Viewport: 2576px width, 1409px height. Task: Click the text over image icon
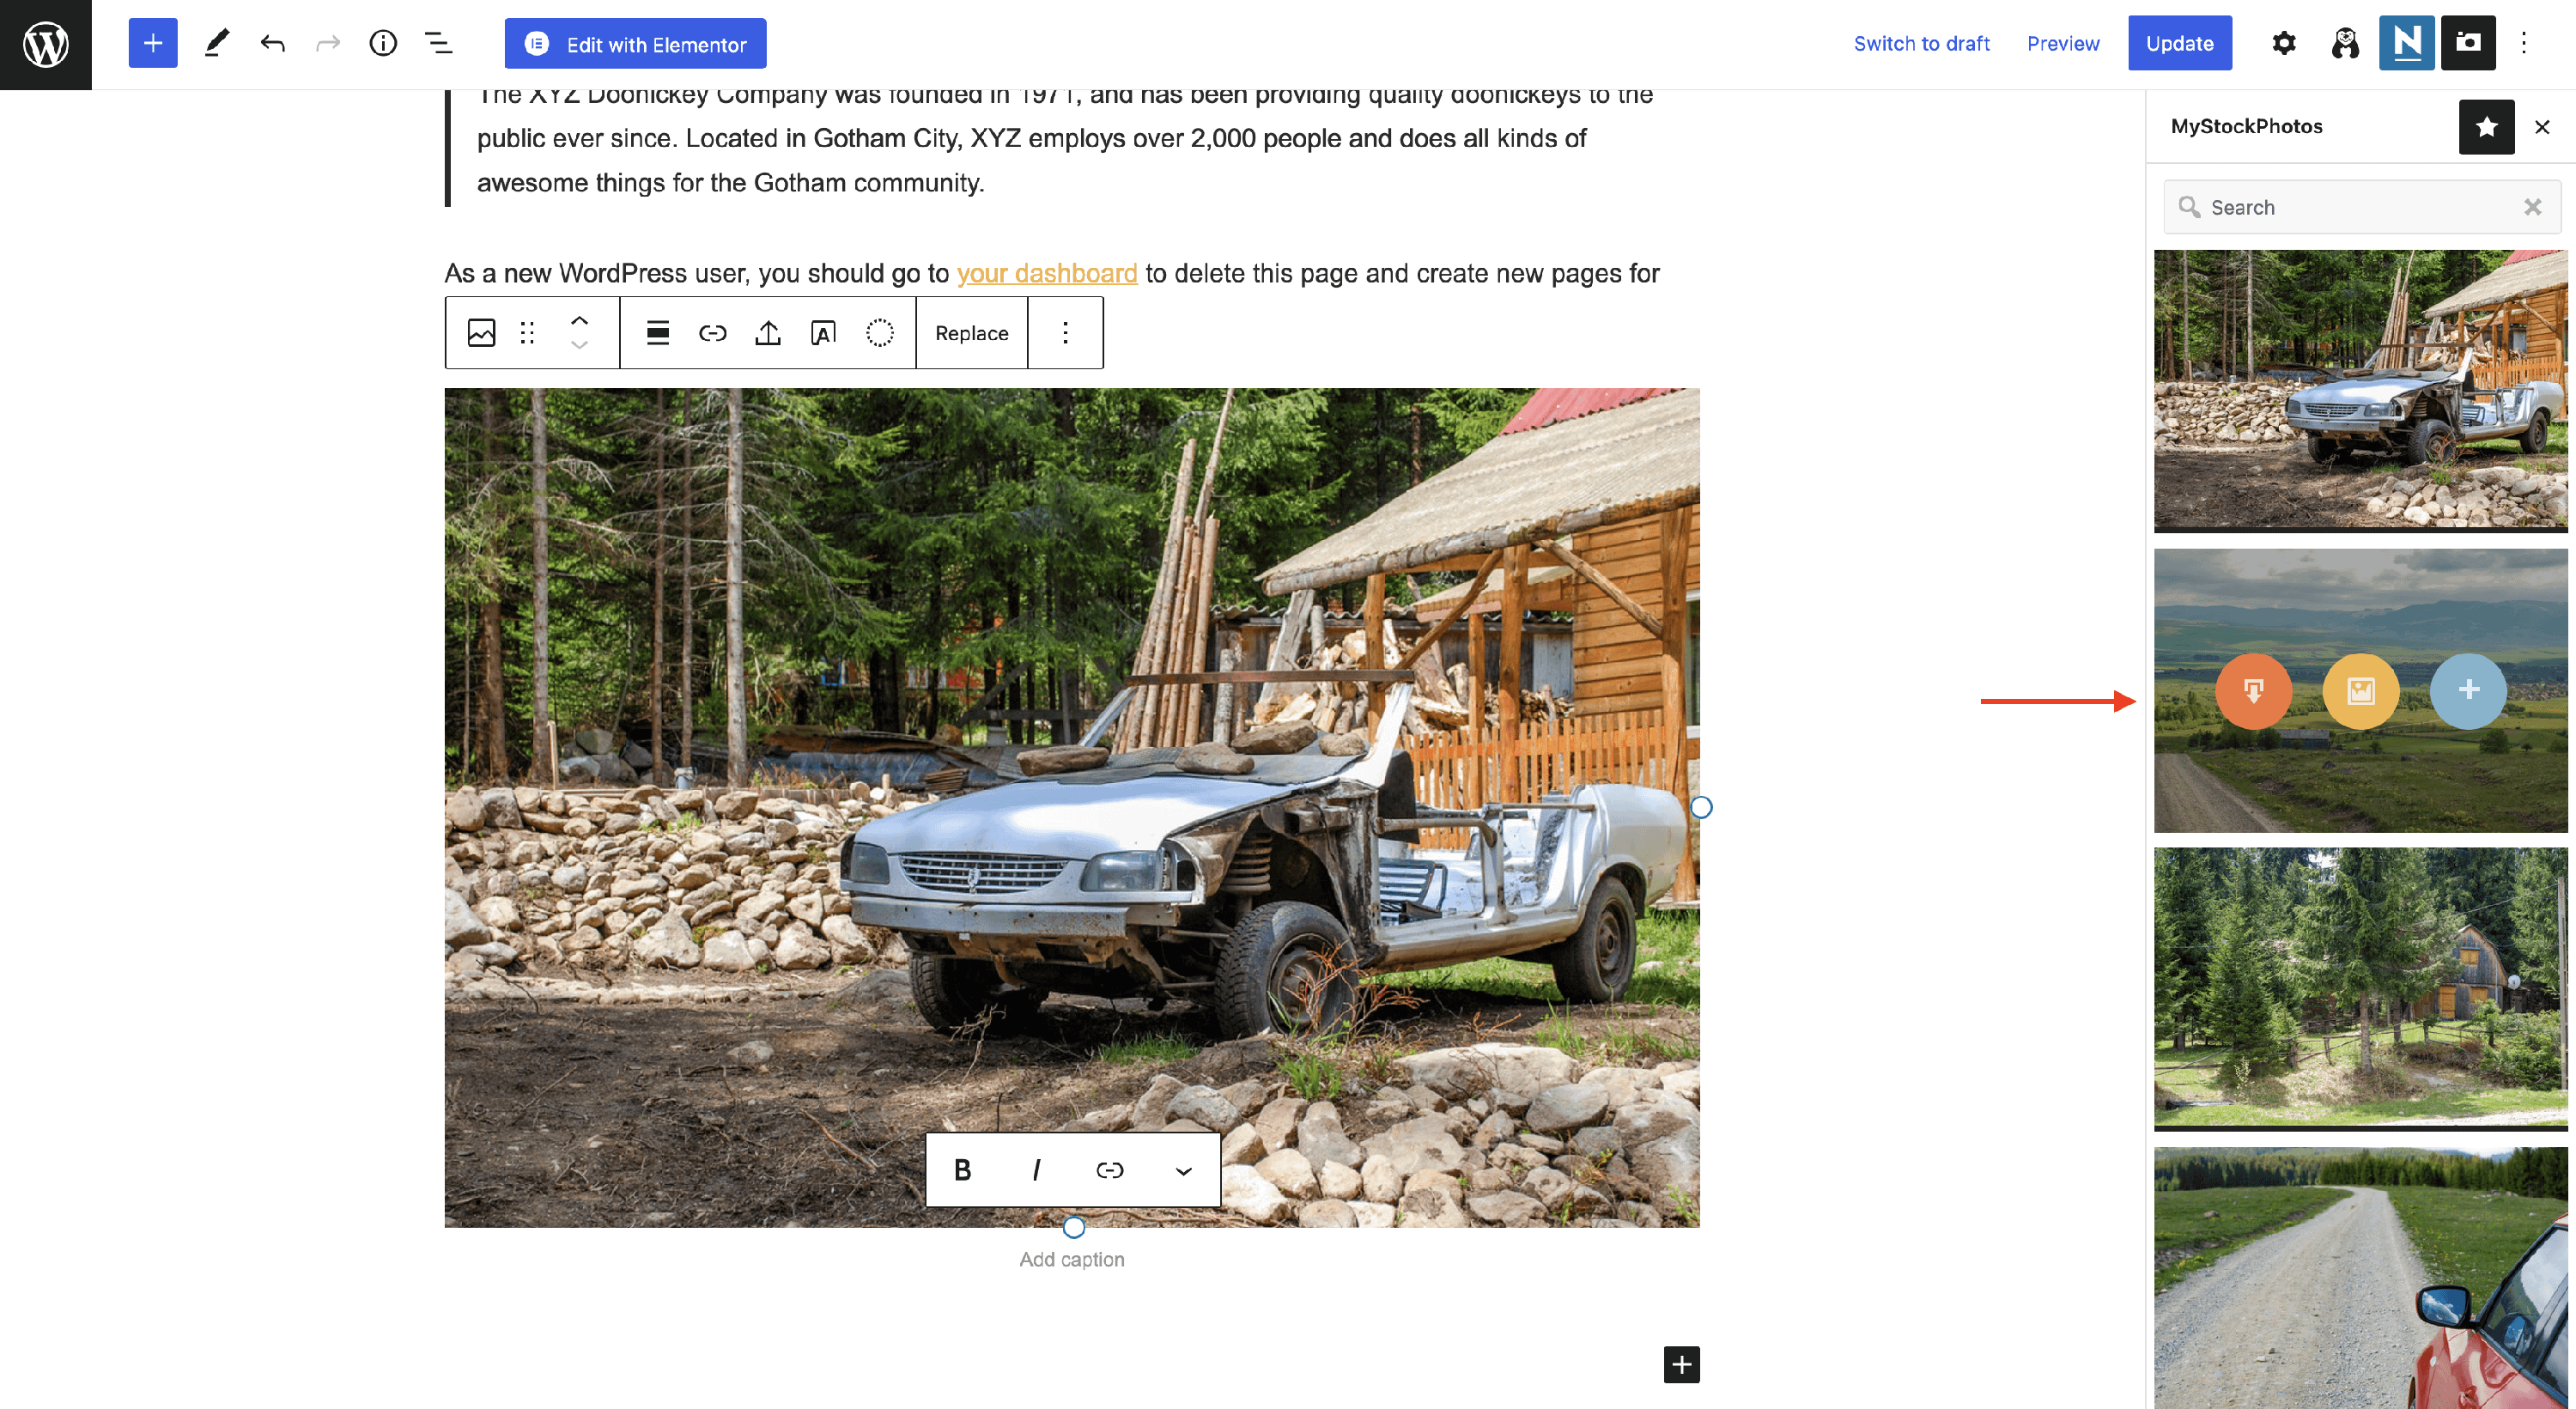(823, 333)
